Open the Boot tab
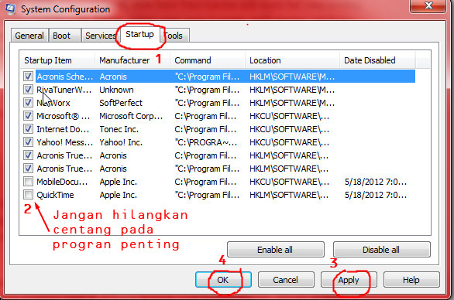454x300 pixels. [x=64, y=36]
